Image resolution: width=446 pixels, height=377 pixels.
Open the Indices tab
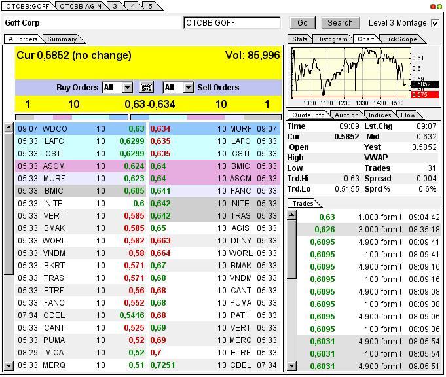pos(380,115)
